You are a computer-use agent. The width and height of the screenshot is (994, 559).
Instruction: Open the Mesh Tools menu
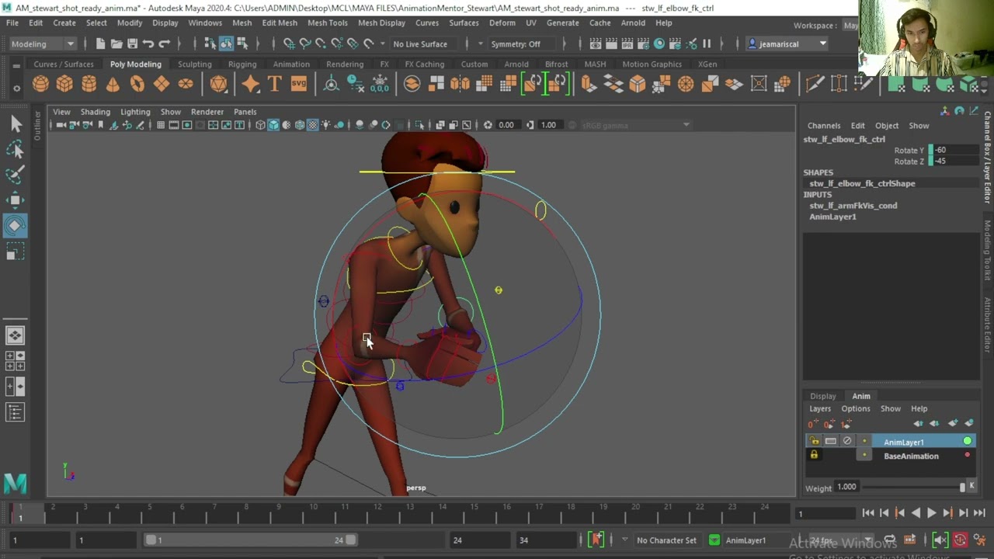(x=327, y=23)
